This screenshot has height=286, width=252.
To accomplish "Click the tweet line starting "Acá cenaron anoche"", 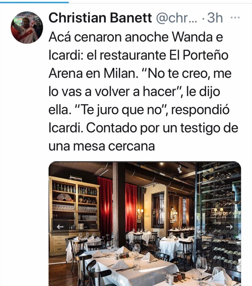I will 136,37.
